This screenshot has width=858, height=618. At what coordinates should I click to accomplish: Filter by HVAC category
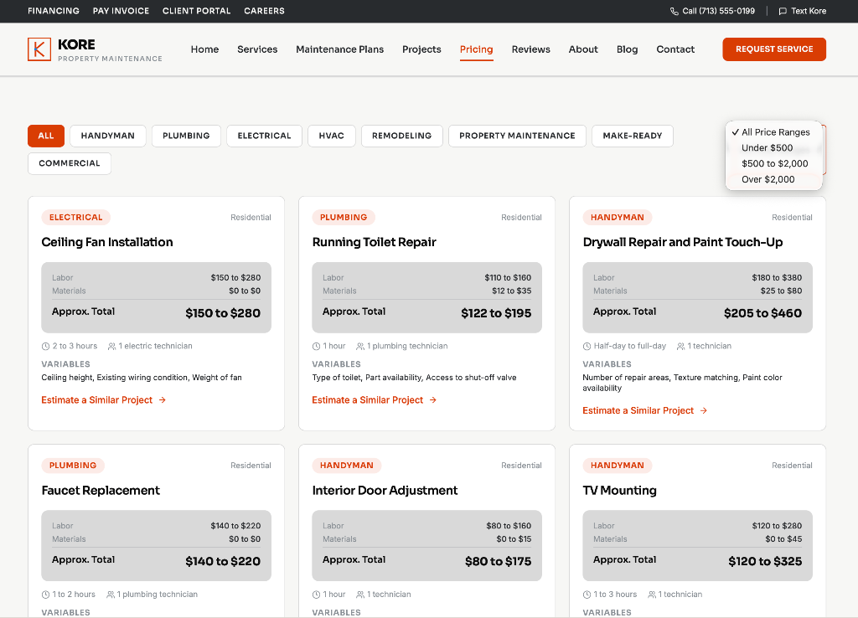coord(332,136)
